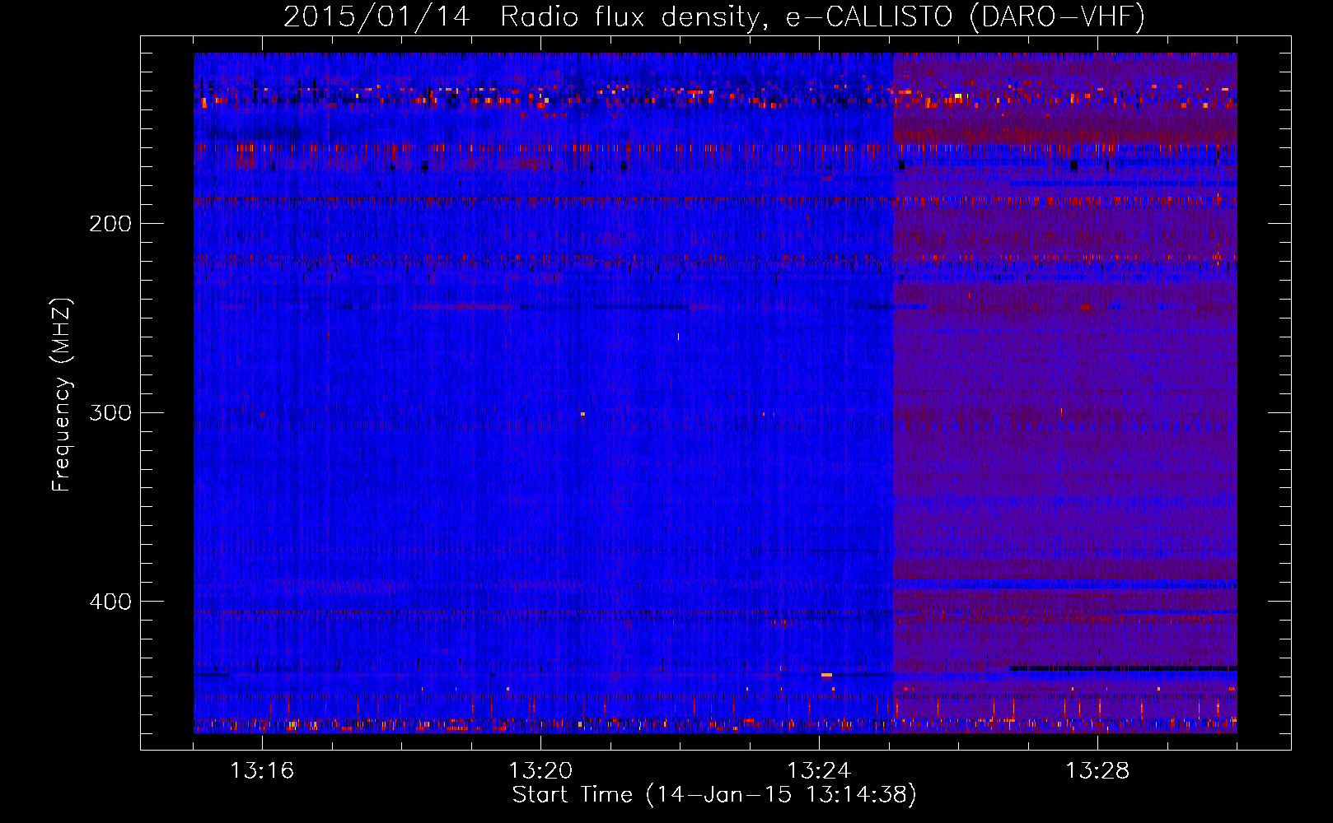Select the "200" frequency tick label
Viewport: 1333px width, 823px height.
tap(110, 224)
